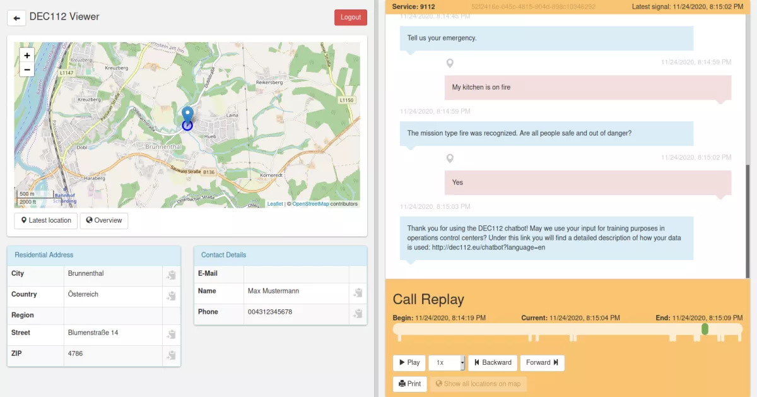Step Forward in call replay
The height and width of the screenshot is (397, 757).
[543, 363]
